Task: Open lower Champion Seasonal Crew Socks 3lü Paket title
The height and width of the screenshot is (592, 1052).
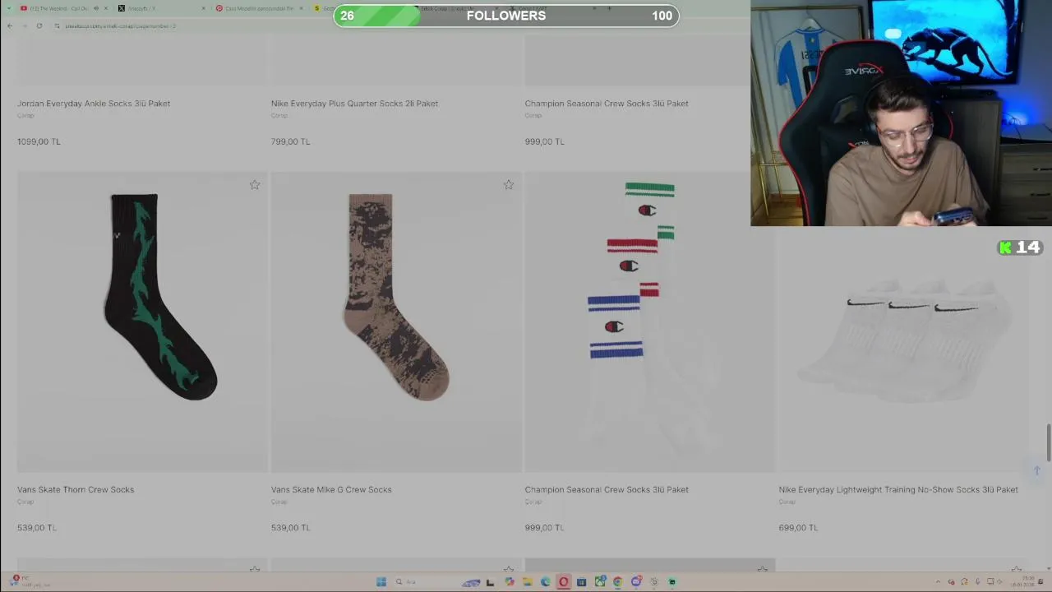Action: [607, 490]
